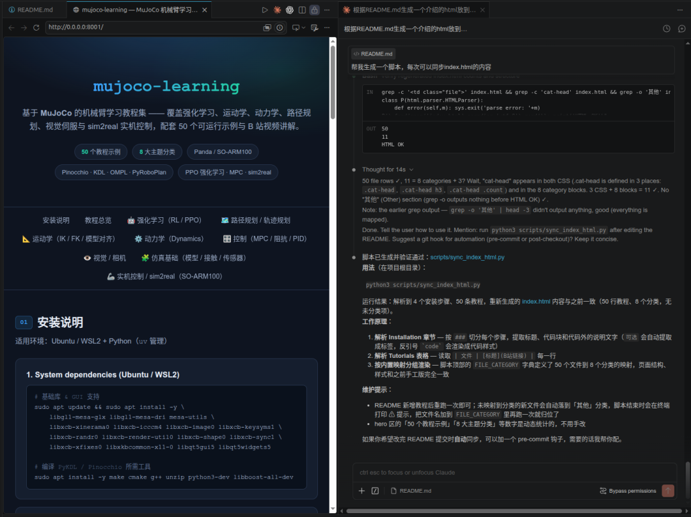The height and width of the screenshot is (517, 691).
Task: Add attachment with the plus icon
Action: (x=361, y=491)
